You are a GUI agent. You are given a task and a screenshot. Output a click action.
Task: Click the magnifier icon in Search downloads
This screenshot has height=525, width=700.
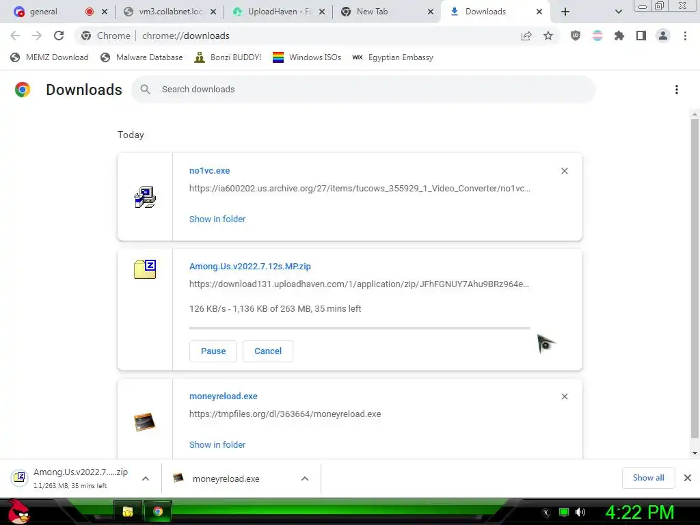(x=145, y=90)
